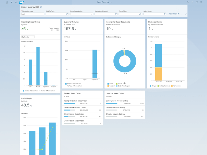Go back using the header back arrow
Viewport: 207px width, 155px height.
click(12, 2)
